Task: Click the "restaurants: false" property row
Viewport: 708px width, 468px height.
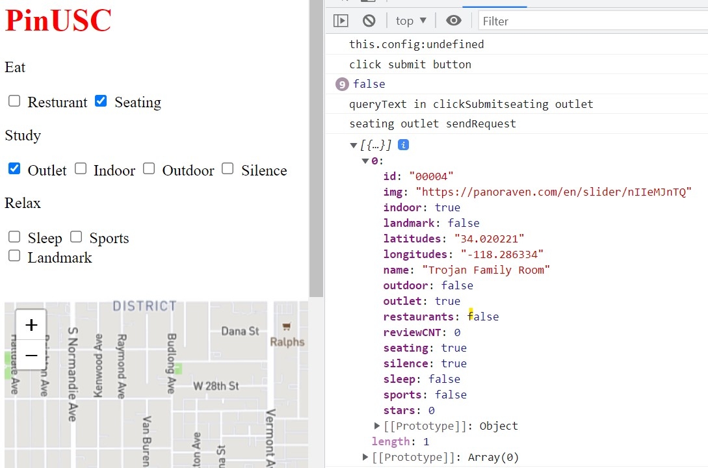Action: click(x=441, y=317)
